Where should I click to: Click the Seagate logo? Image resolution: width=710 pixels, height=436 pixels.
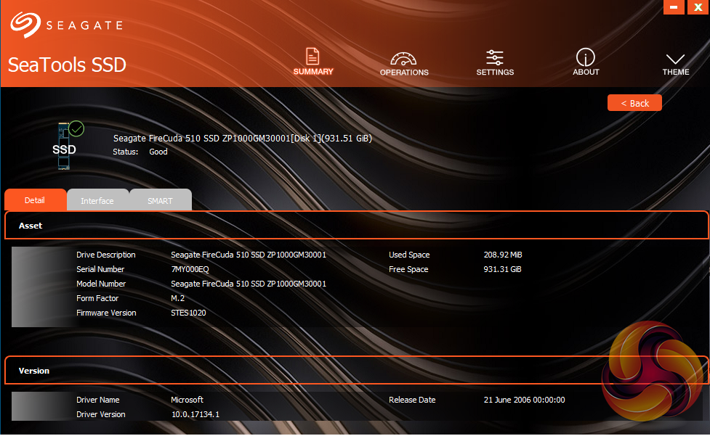pos(67,25)
